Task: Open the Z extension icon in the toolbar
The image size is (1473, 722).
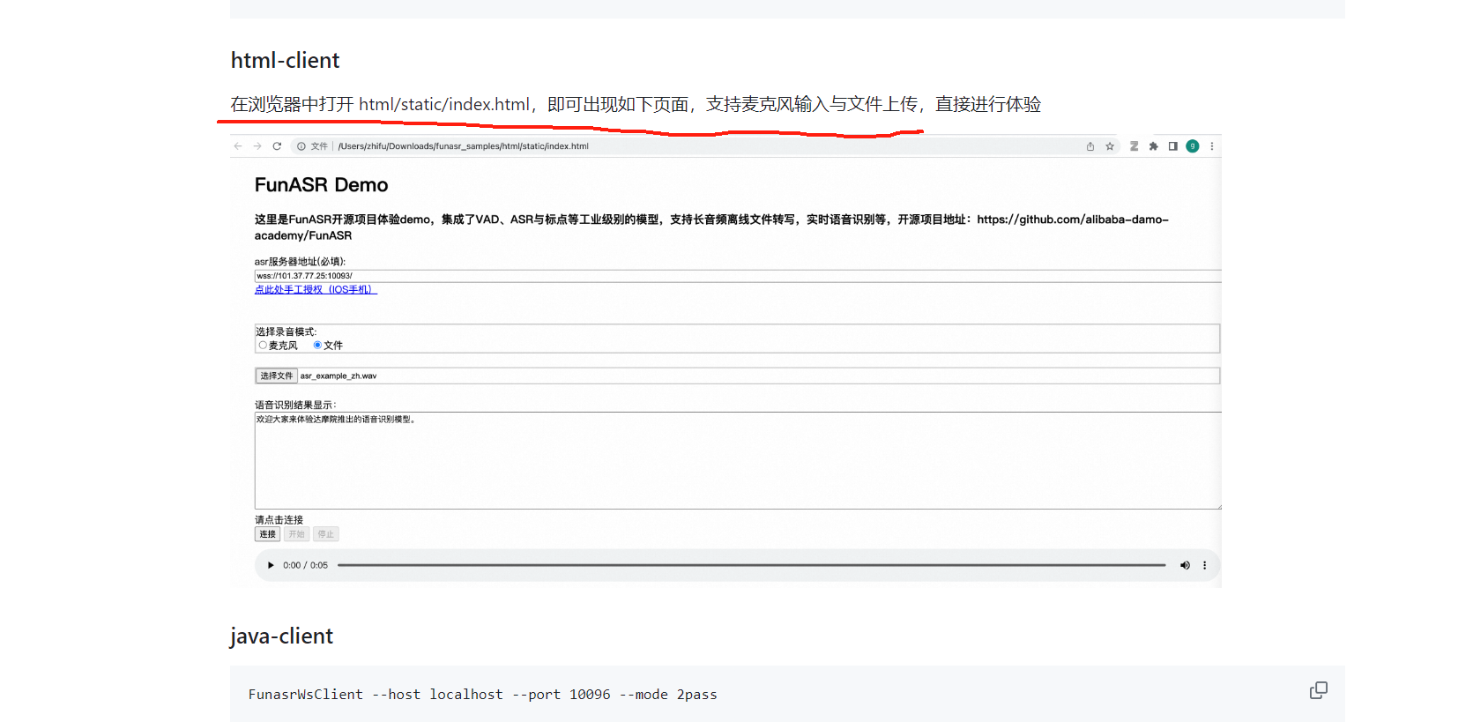Action: coord(1135,146)
